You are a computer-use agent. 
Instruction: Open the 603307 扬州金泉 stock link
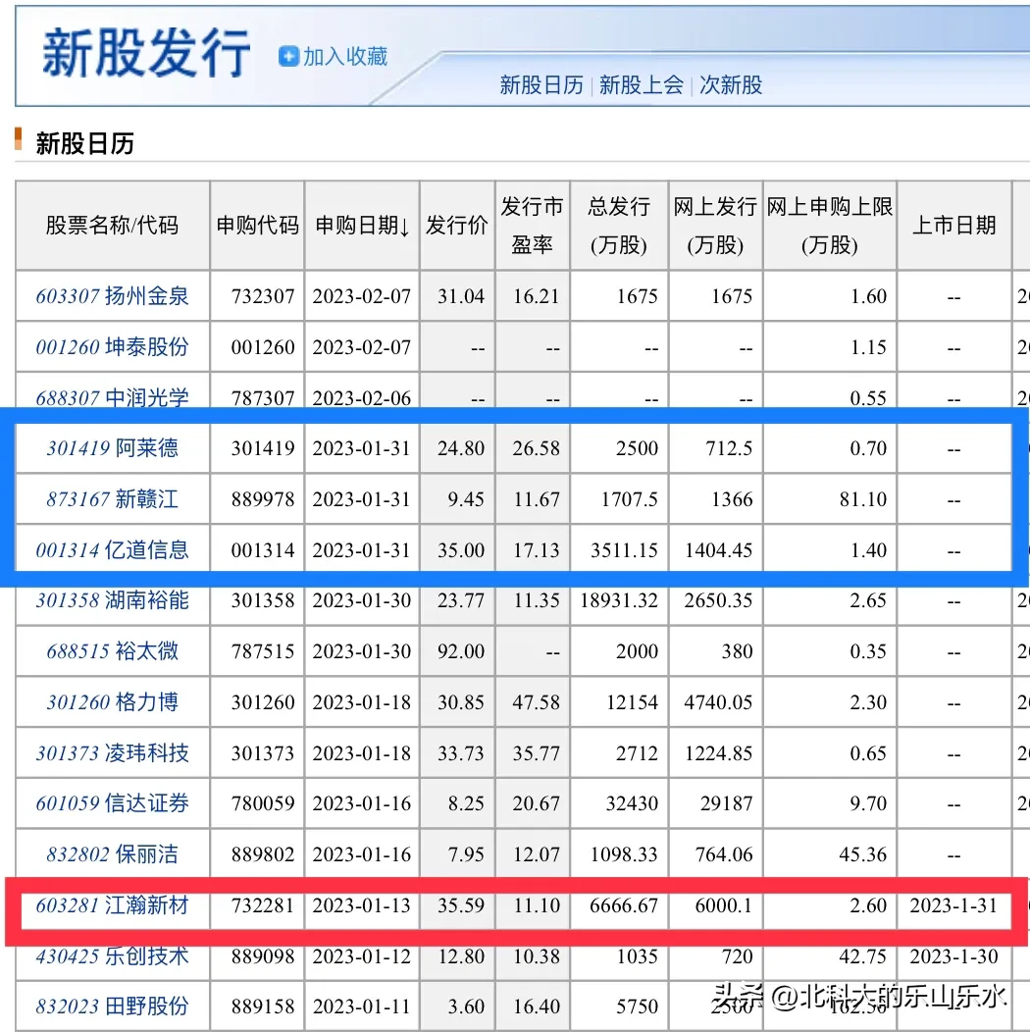click(x=113, y=296)
